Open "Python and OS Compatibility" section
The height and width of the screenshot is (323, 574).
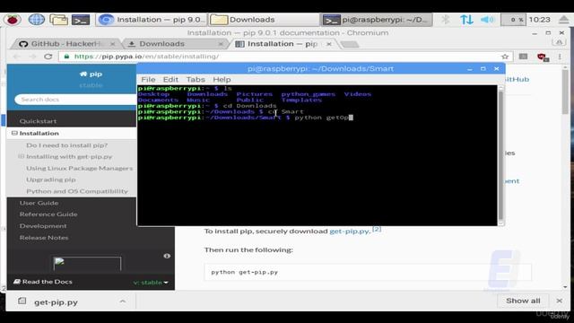click(77, 191)
